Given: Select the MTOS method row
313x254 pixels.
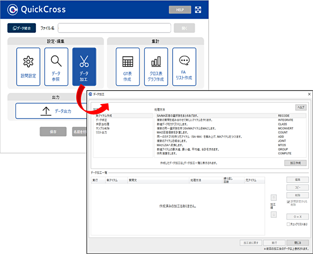Looking at the screenshot, I should pyautogui.click(x=231, y=145).
